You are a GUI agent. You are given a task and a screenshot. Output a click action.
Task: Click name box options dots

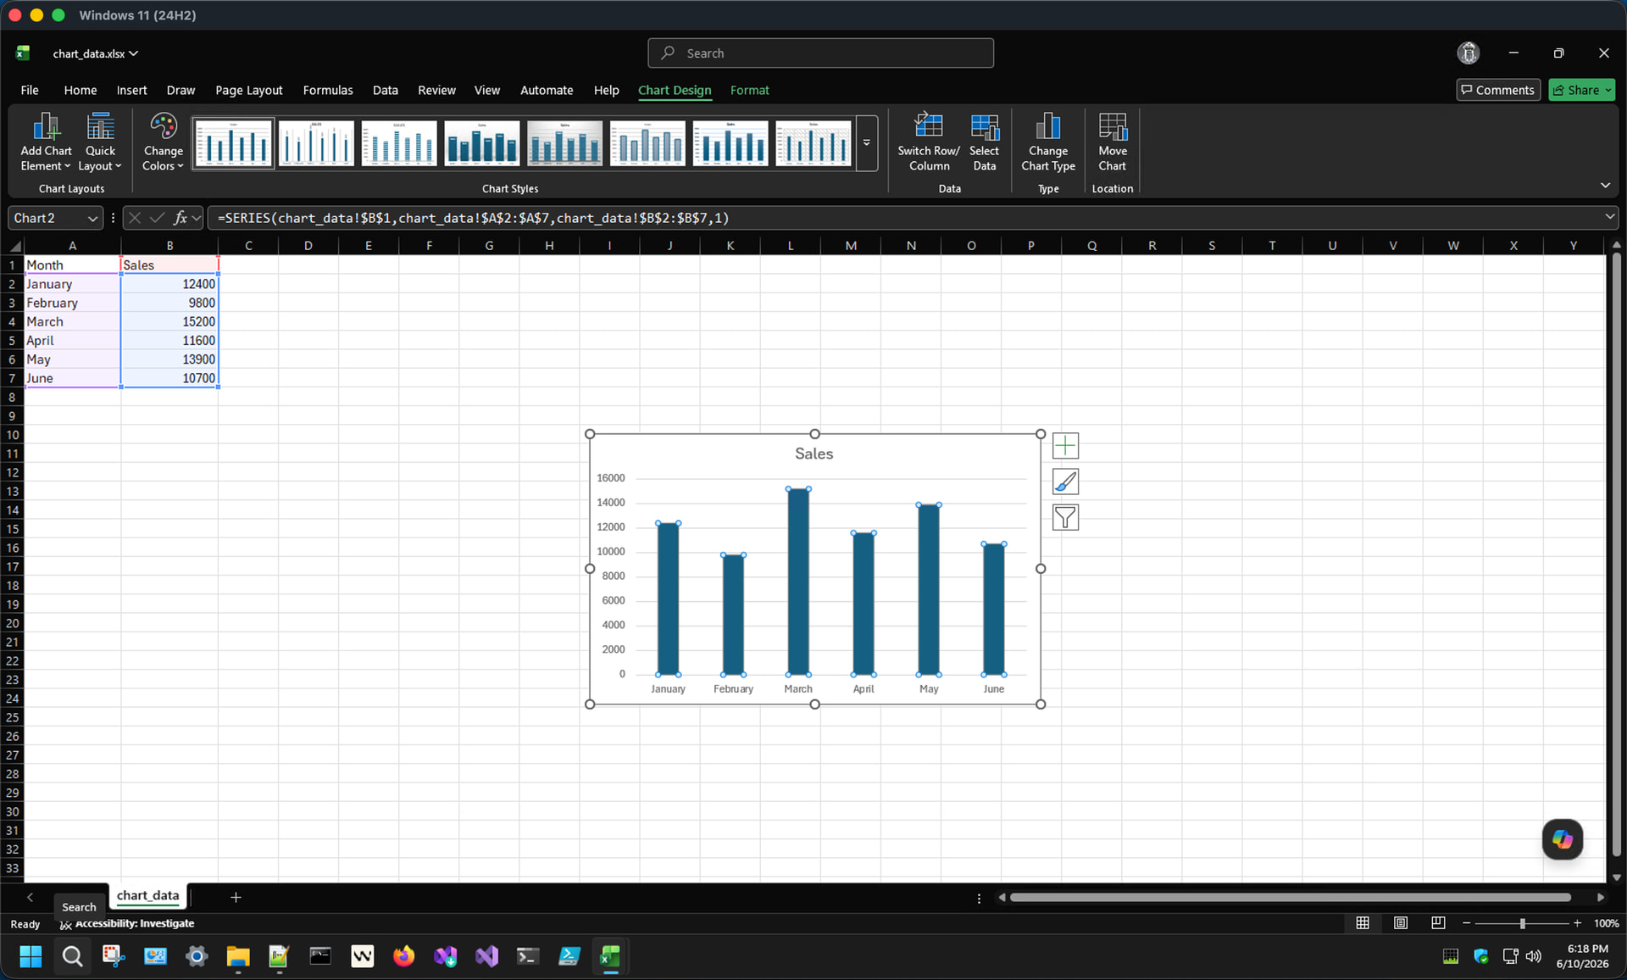pos(113,218)
